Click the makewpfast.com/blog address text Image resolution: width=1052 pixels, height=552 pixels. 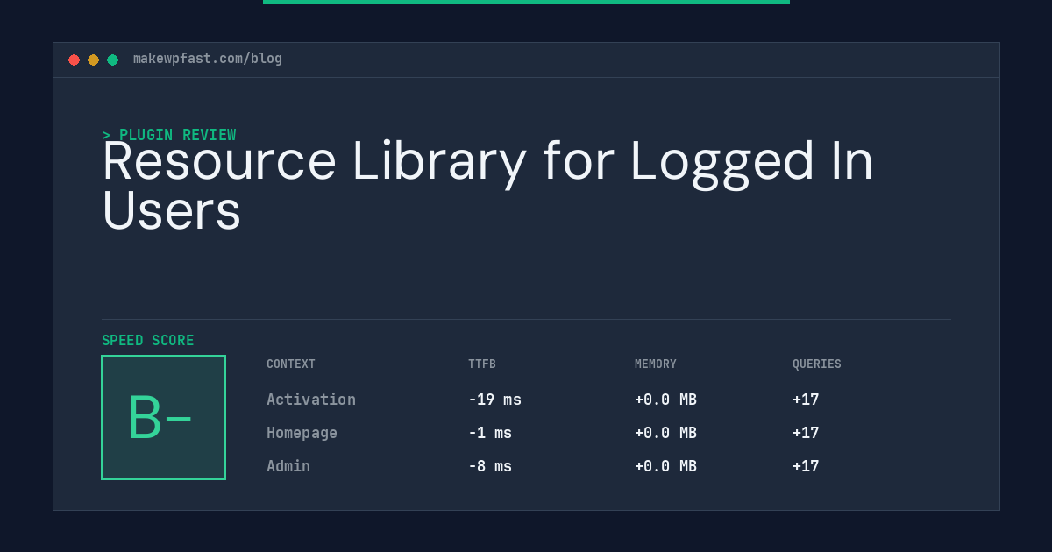pyautogui.click(x=208, y=59)
